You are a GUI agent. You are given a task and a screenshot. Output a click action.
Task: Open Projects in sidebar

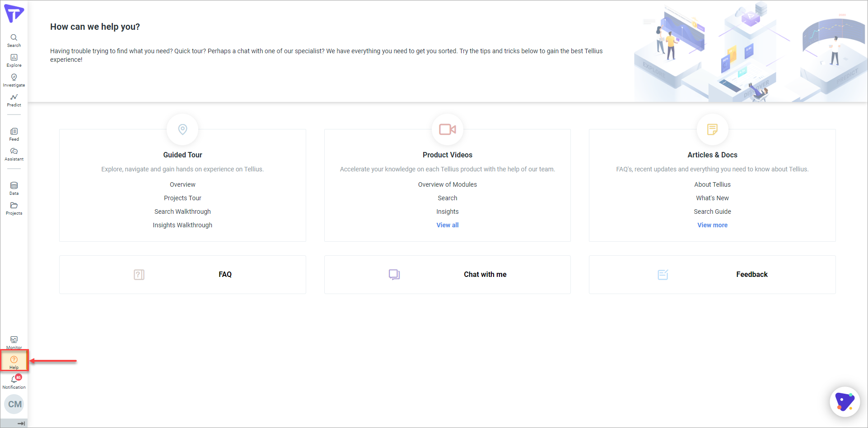[x=14, y=208]
